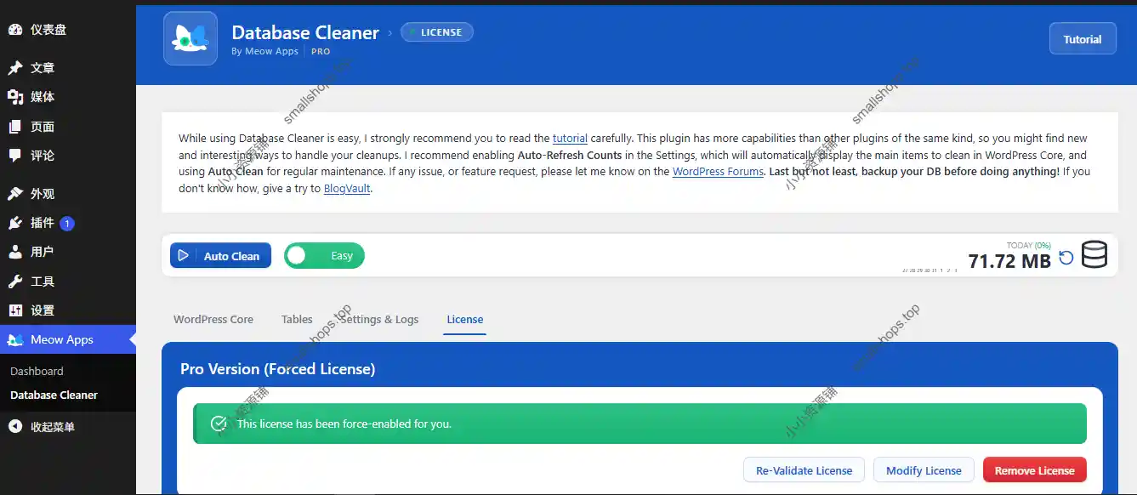Open the BlogVault link

pyautogui.click(x=347, y=189)
